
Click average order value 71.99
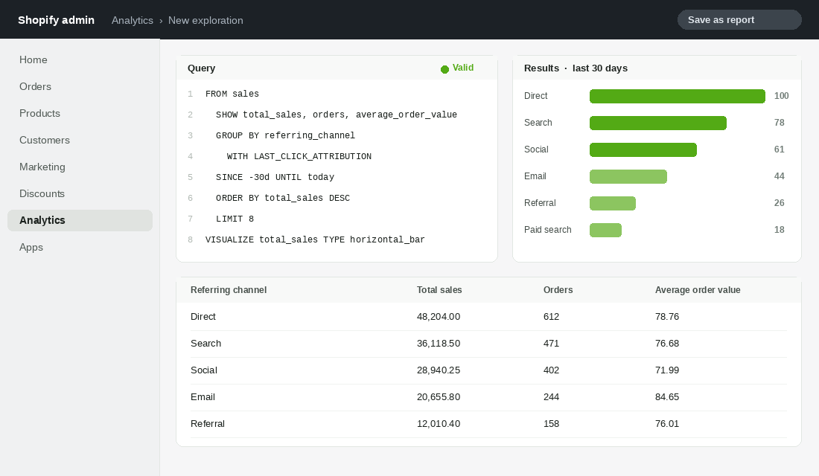[667, 370]
